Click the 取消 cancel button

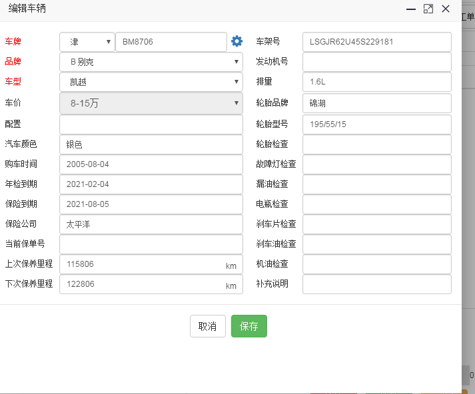tap(207, 326)
